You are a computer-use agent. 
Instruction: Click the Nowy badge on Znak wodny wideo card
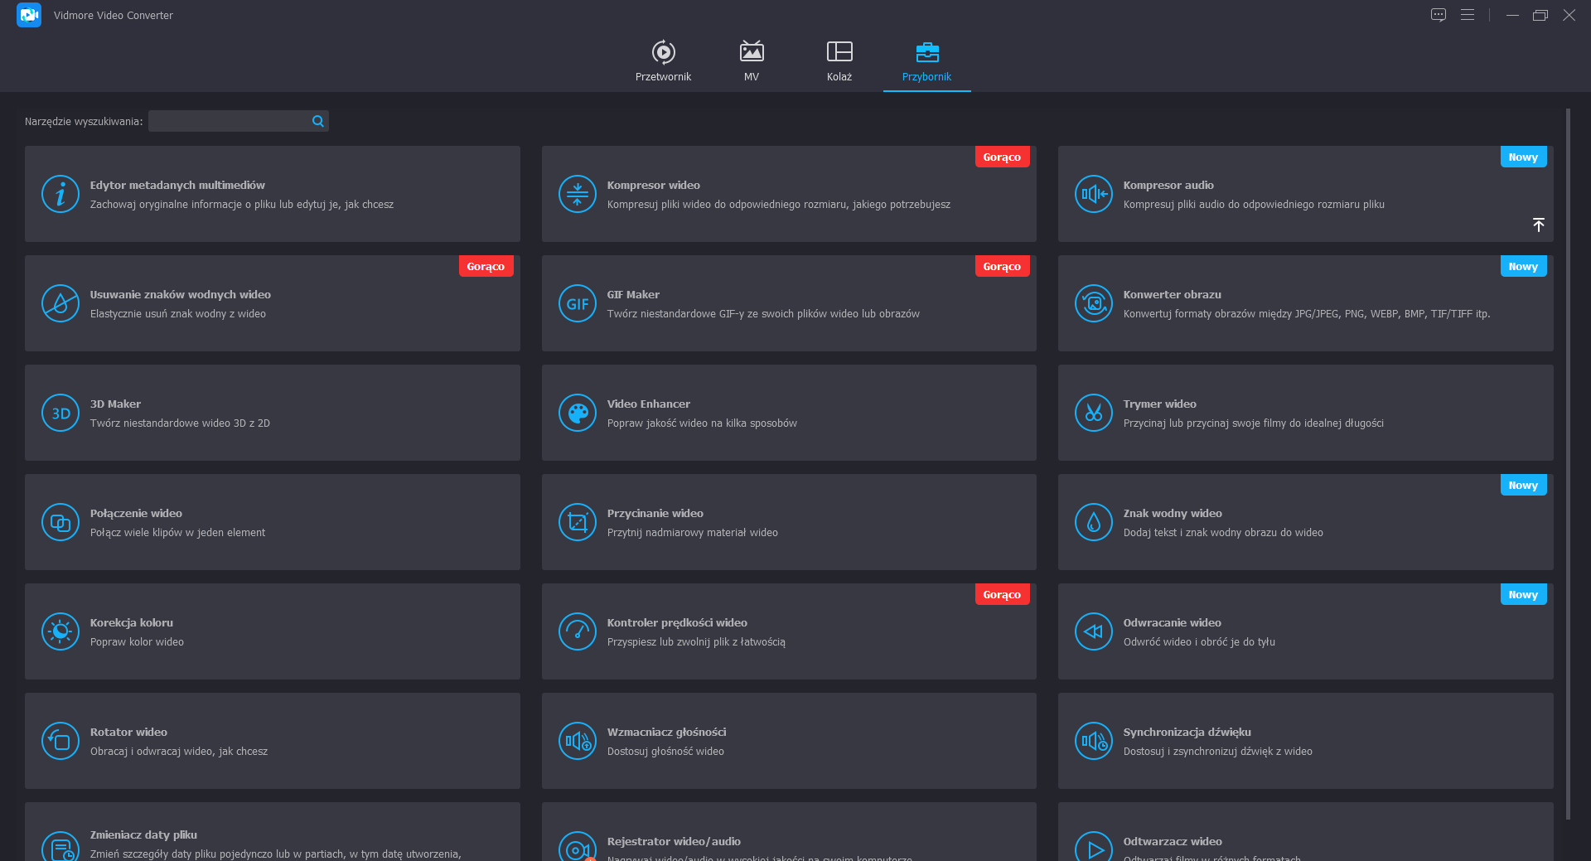click(x=1523, y=485)
